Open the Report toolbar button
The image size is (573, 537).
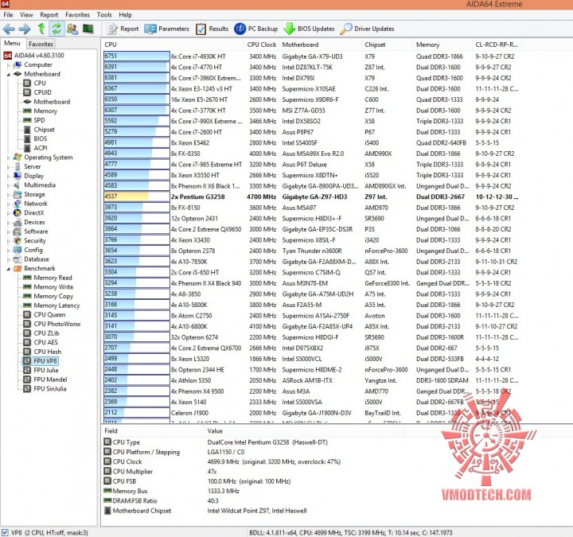(x=123, y=29)
